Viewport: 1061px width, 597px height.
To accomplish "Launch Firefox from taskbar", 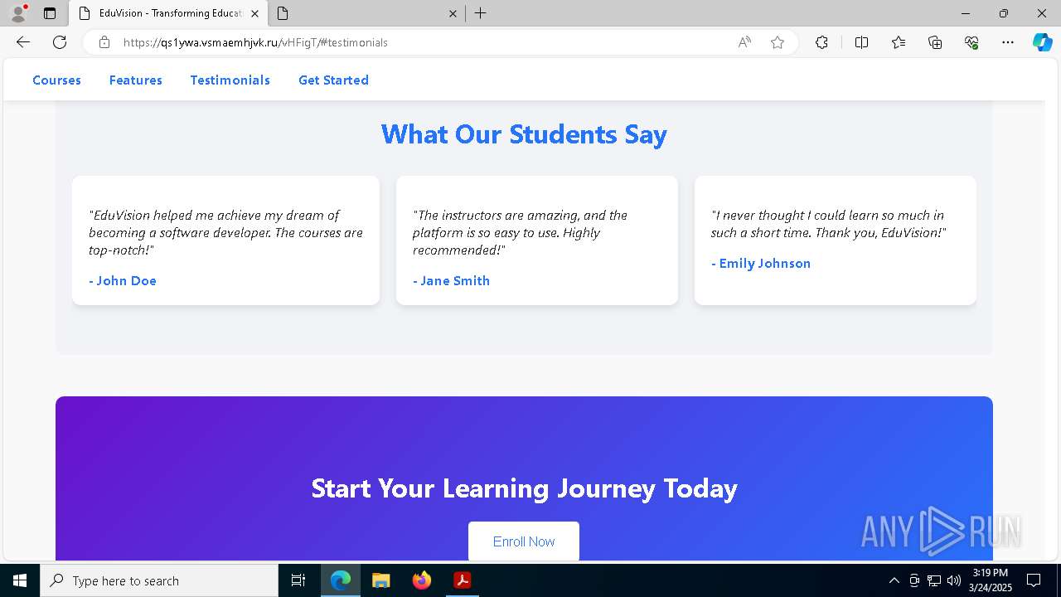I will click(422, 580).
